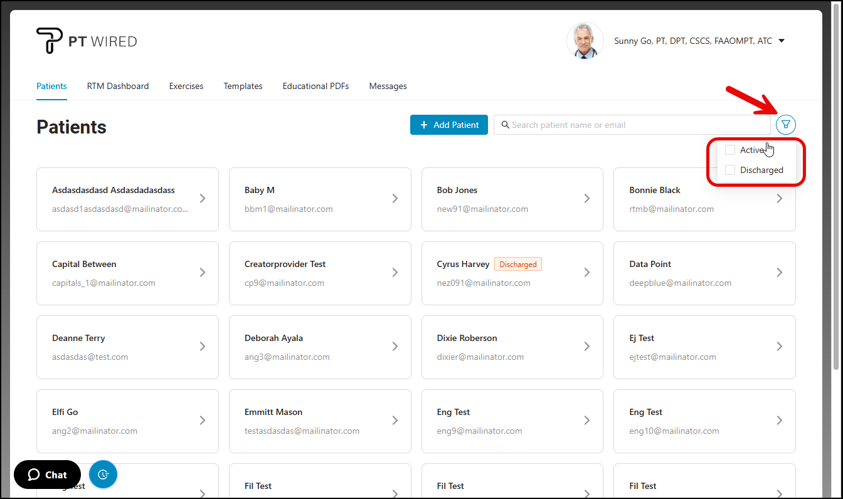This screenshot has height=499, width=843.
Task: Switch to the RTM Dashboard tab
Action: pyautogui.click(x=118, y=86)
